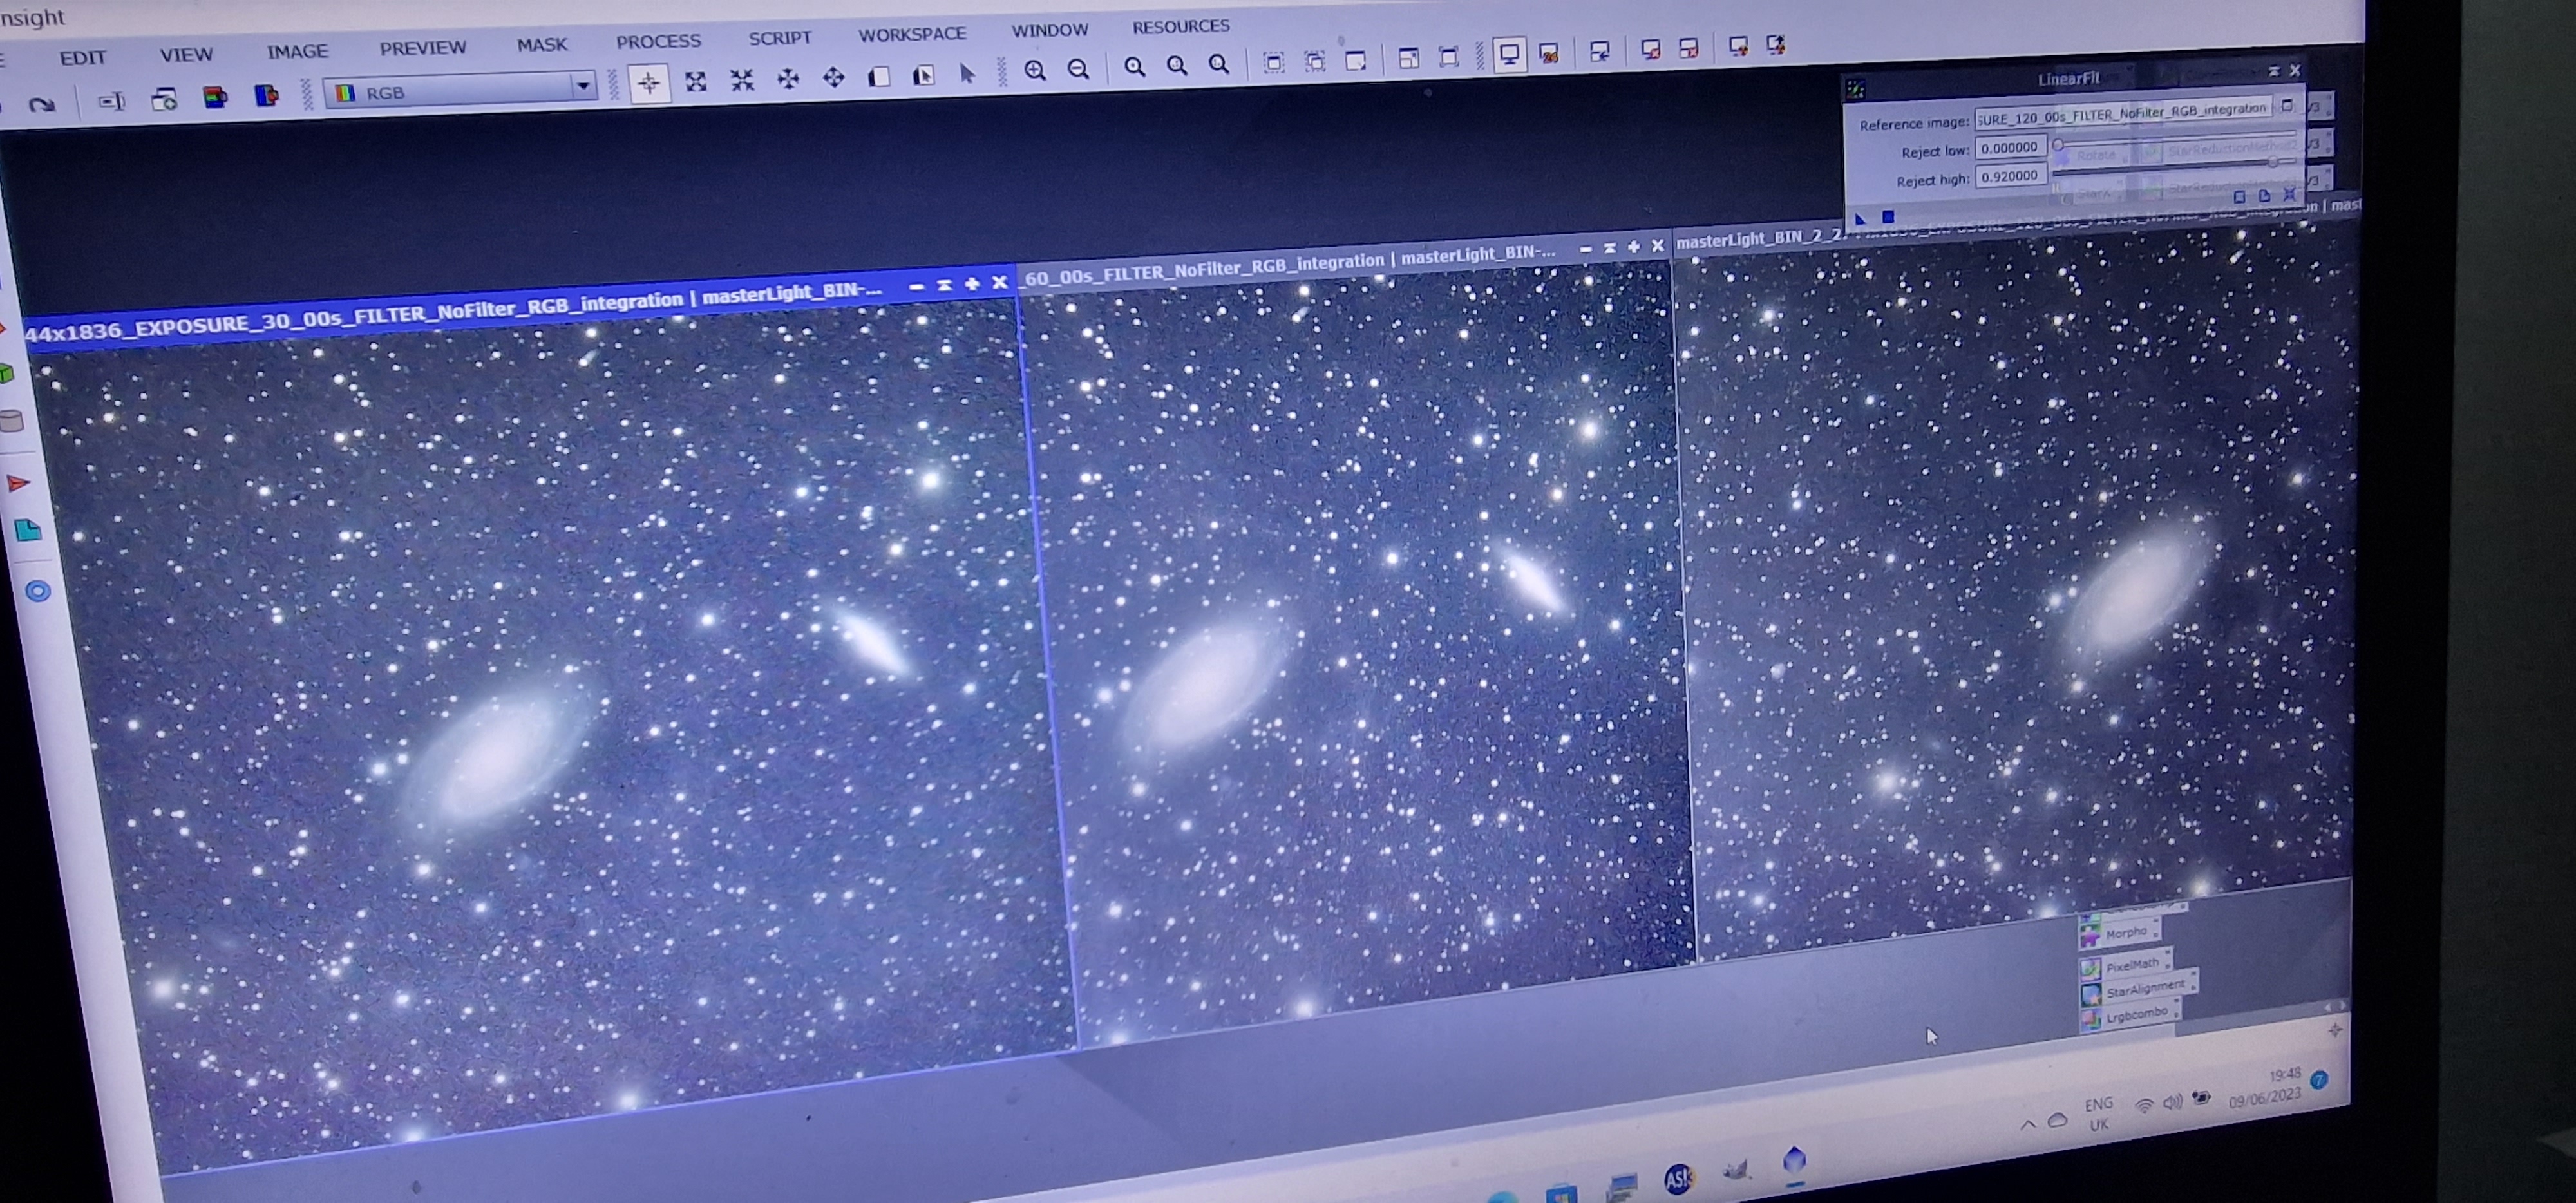This screenshot has height=1203, width=2576.
Task: Click the redo arrow icon
Action: [x=41, y=104]
